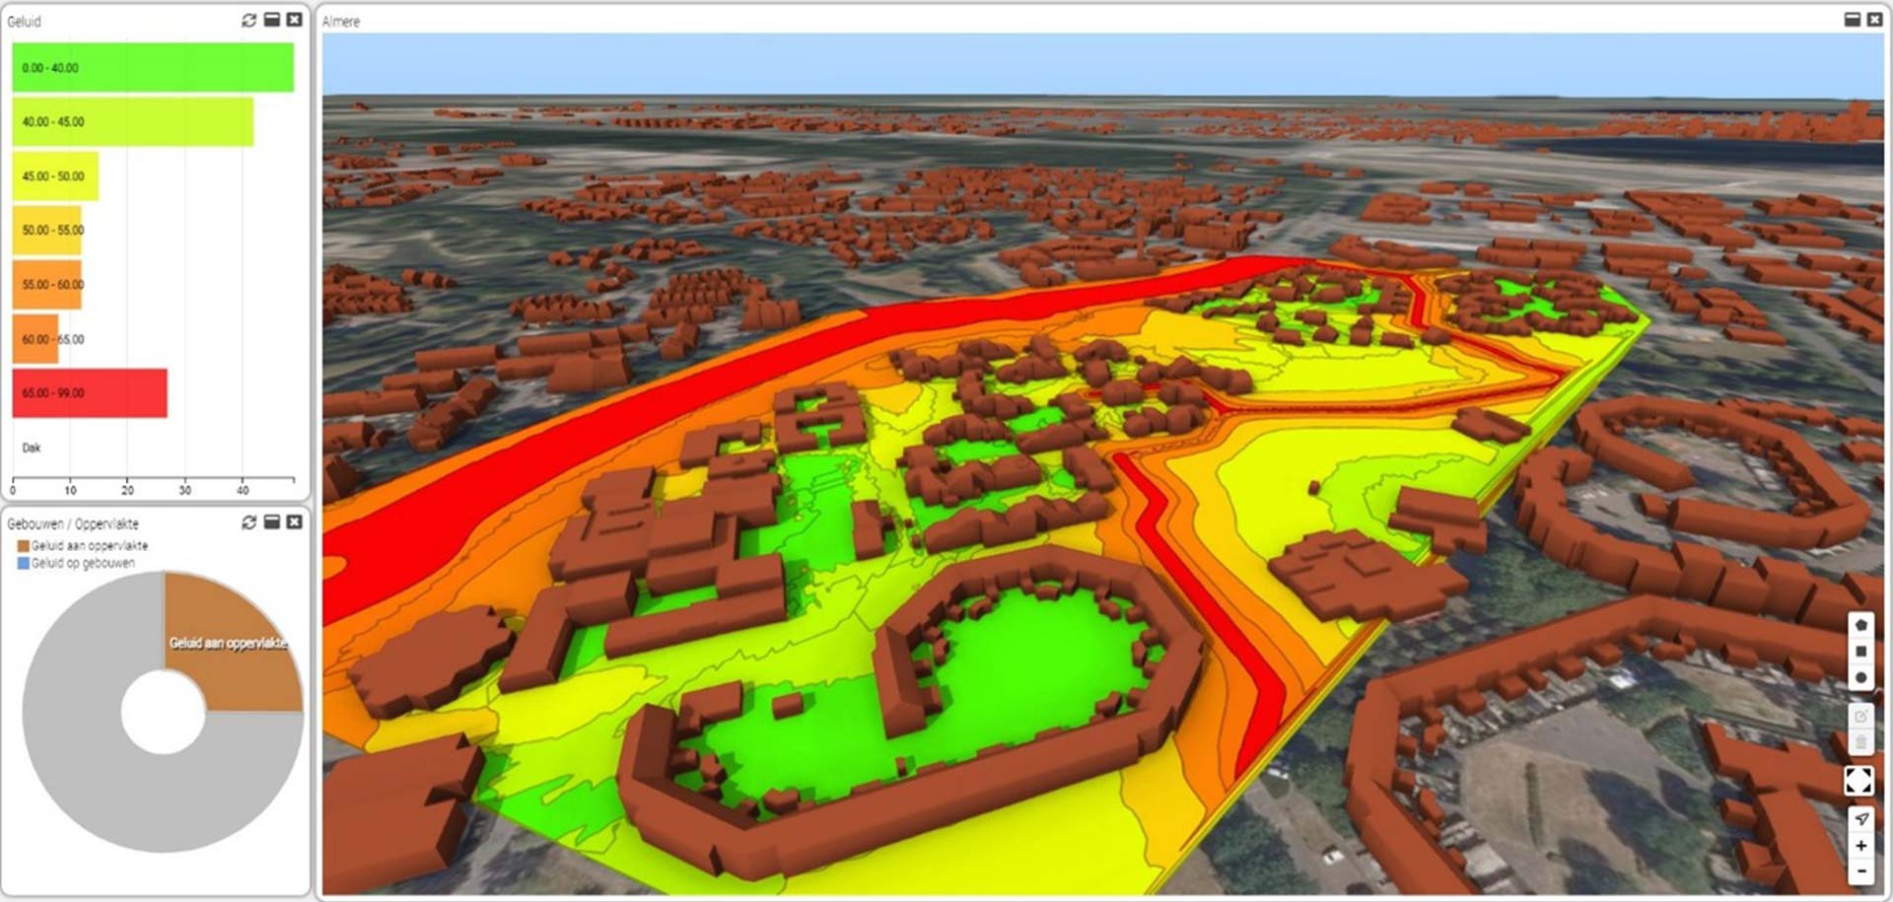This screenshot has height=902, width=1893.
Task: Close the Almere map panel
Action: (x=1874, y=21)
